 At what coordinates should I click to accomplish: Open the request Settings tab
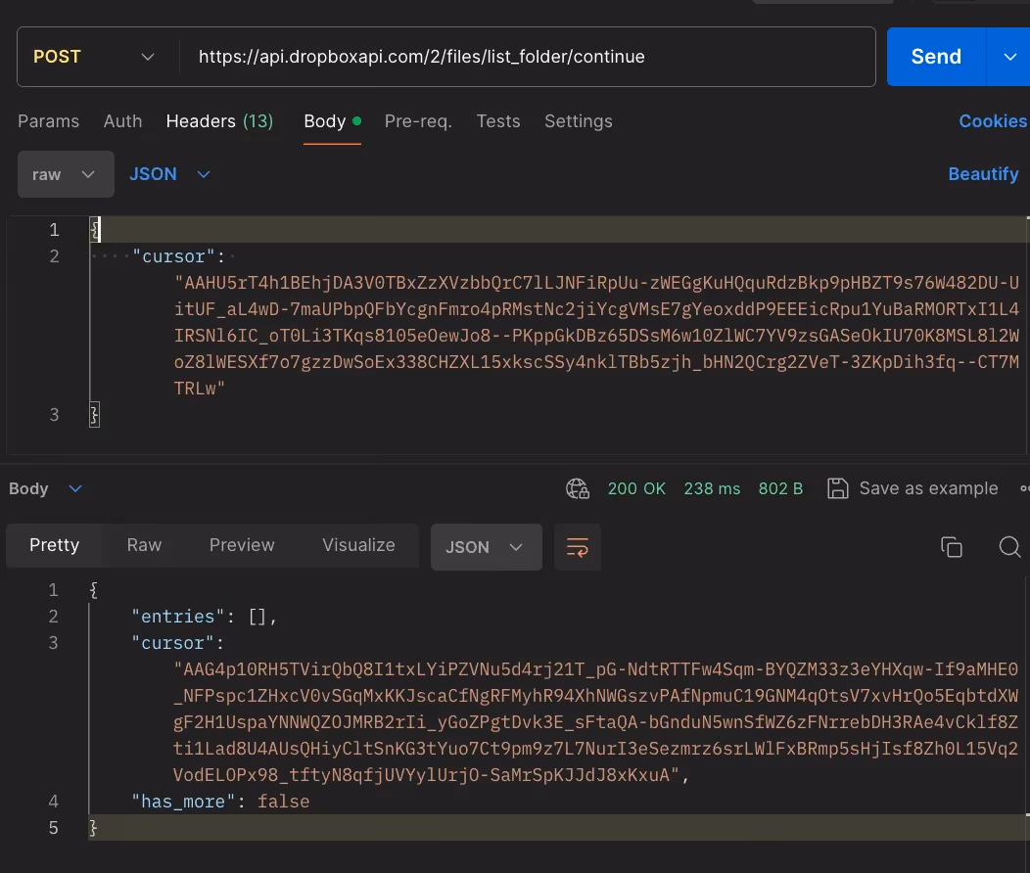pyautogui.click(x=579, y=121)
